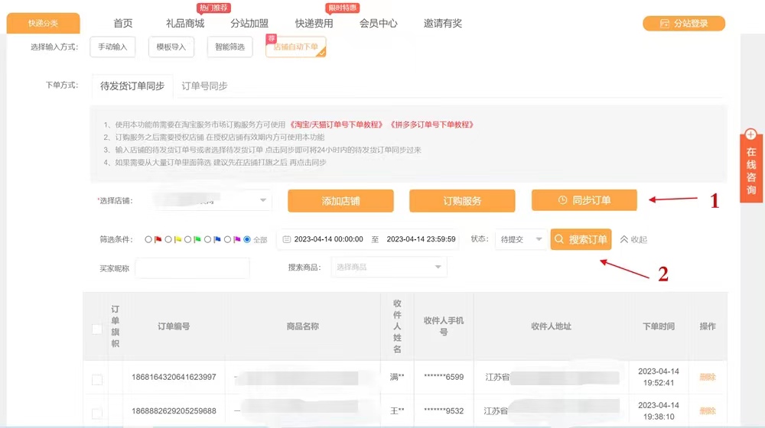Select the purple flag filter option
Screen dimensions: 765x428
(x=227, y=239)
